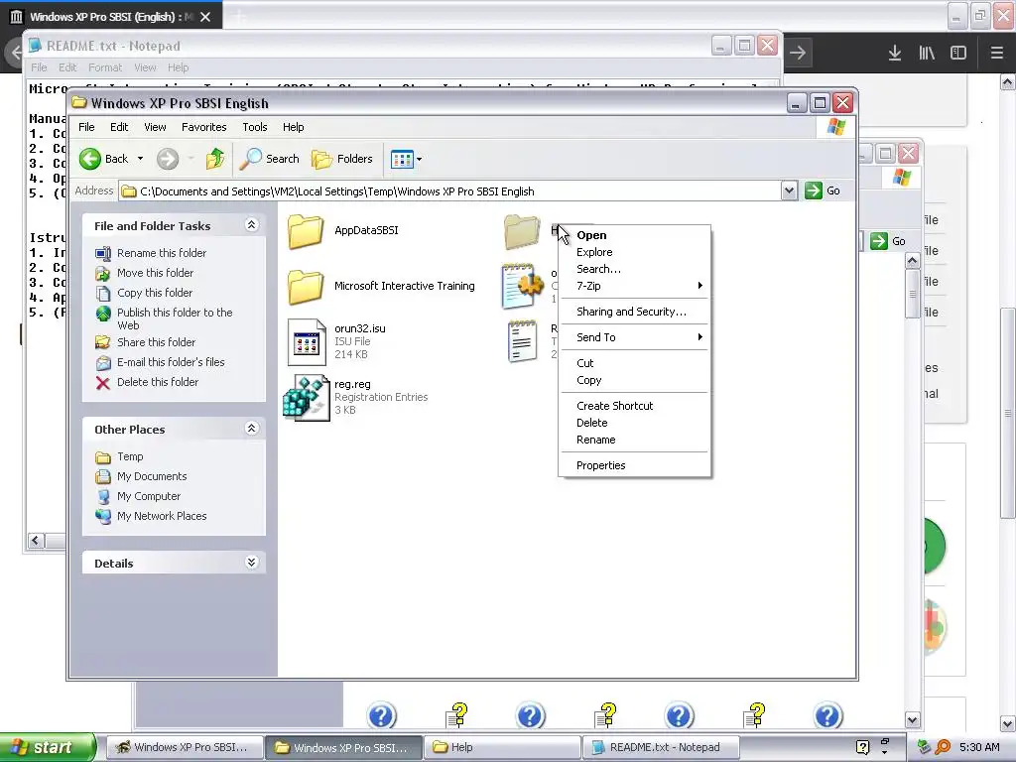Click Publish this folder to the Web
Viewport: 1016px width, 762px height.
pos(175,318)
